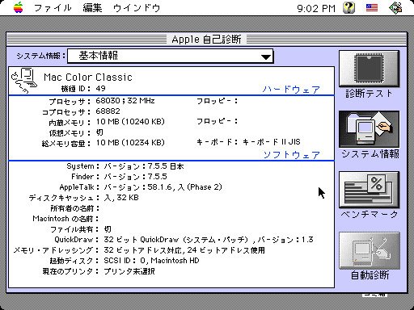Open the ウインドウ menu

tap(137, 8)
